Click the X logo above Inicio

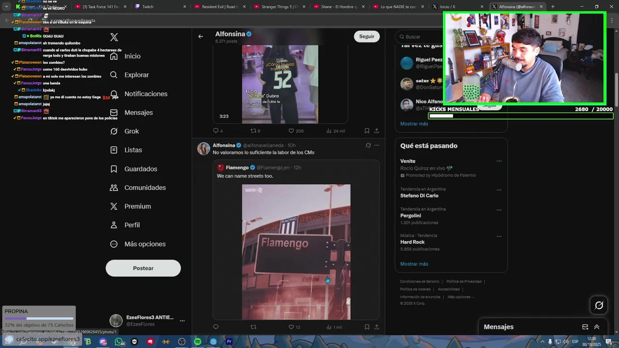tap(114, 37)
